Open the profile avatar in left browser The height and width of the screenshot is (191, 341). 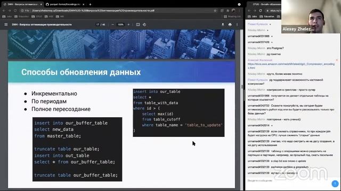click(x=233, y=11)
